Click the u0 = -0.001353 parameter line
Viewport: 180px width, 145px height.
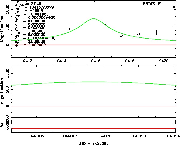(28, 14)
